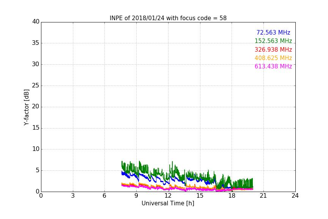The width and height of the screenshot is (328, 219).
Task: Click x-axis tick value 12
Action: 168,196
